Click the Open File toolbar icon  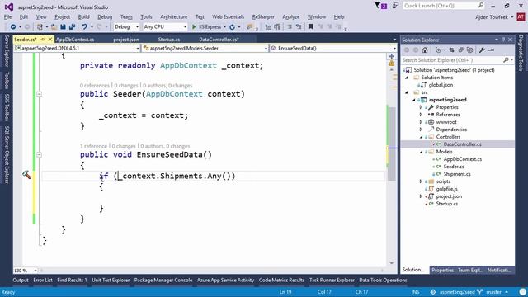[54, 27]
